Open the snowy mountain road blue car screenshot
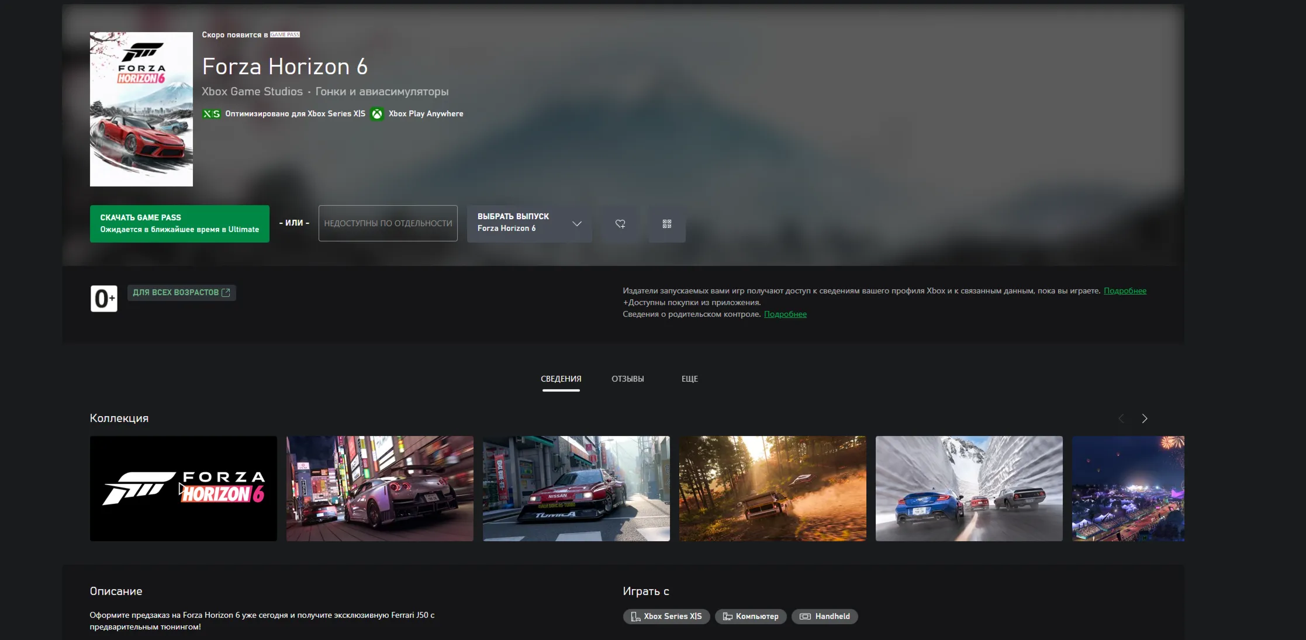The height and width of the screenshot is (640, 1306). [x=969, y=489]
